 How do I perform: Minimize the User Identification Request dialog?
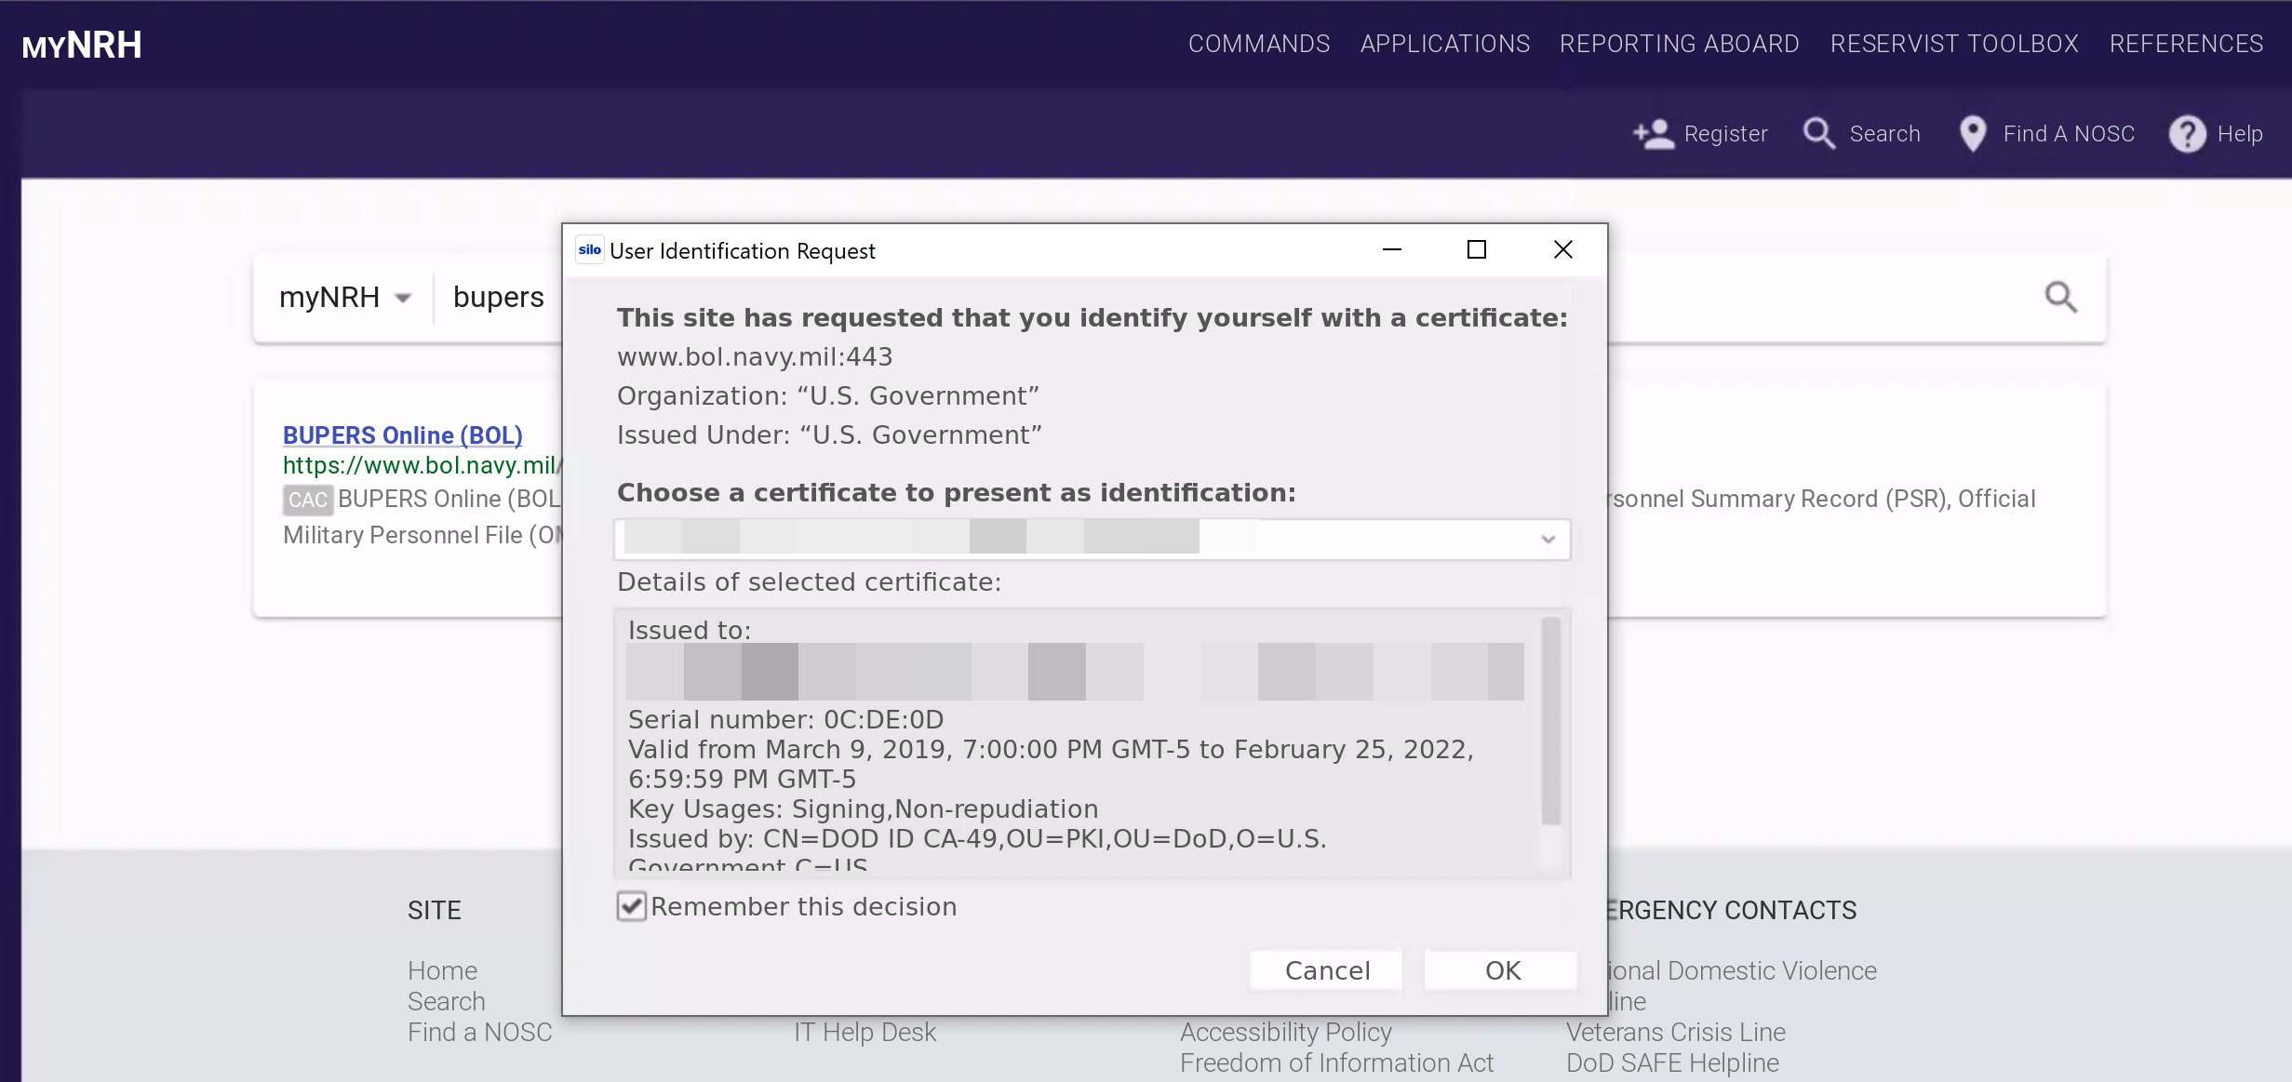click(x=1392, y=249)
